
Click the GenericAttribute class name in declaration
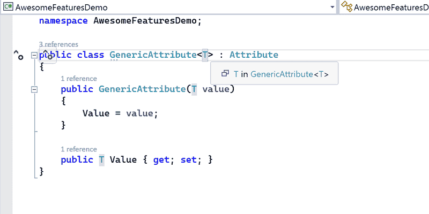(153, 55)
